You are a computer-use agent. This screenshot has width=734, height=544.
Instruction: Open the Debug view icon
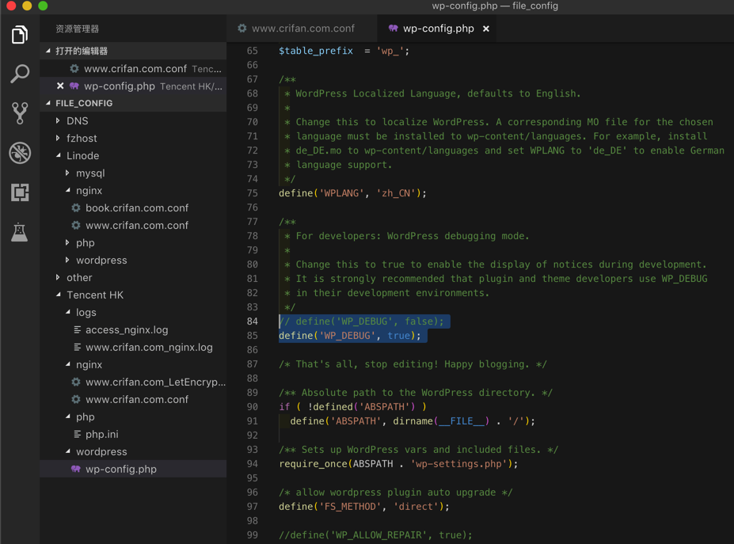[20, 153]
